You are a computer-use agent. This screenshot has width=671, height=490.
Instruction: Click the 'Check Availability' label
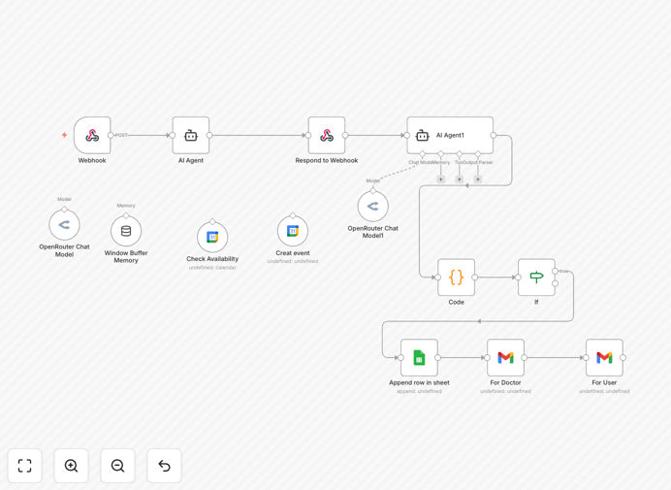pyautogui.click(x=212, y=259)
